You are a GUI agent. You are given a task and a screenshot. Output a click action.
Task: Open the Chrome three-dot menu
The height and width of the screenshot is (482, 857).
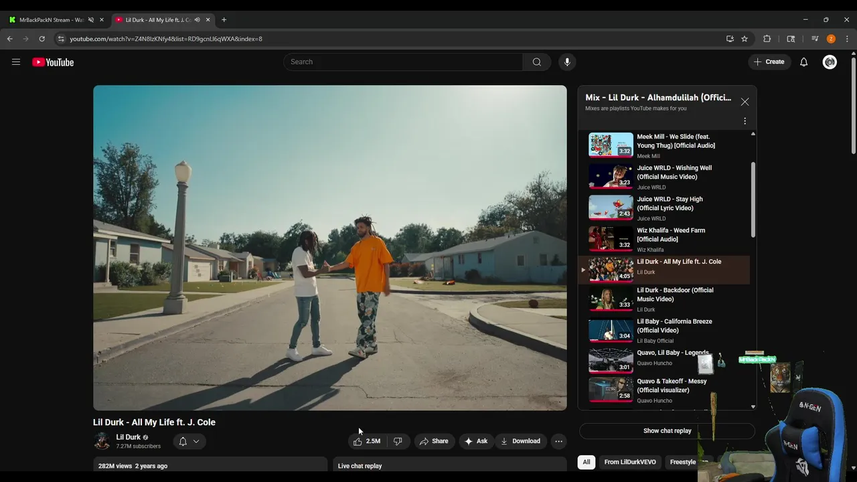pyautogui.click(x=847, y=39)
